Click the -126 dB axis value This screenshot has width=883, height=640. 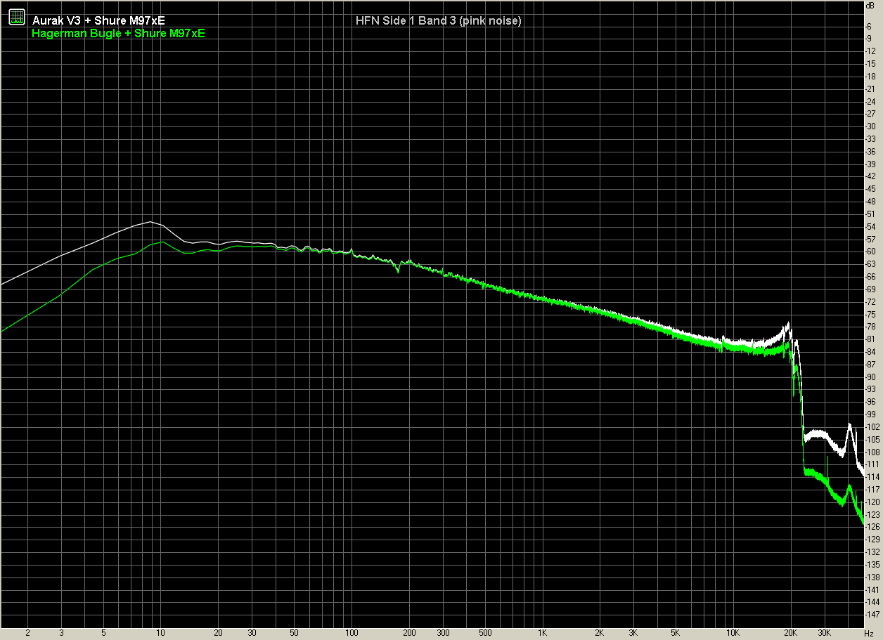click(x=871, y=526)
